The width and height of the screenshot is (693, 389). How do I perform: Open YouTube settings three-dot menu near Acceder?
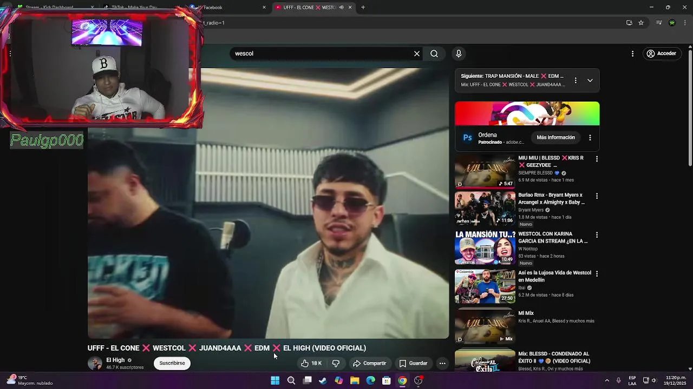(x=632, y=53)
